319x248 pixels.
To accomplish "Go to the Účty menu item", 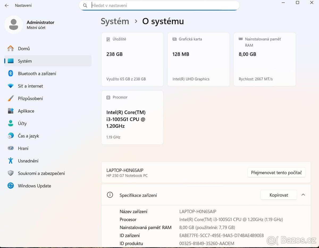I will pos(22,123).
